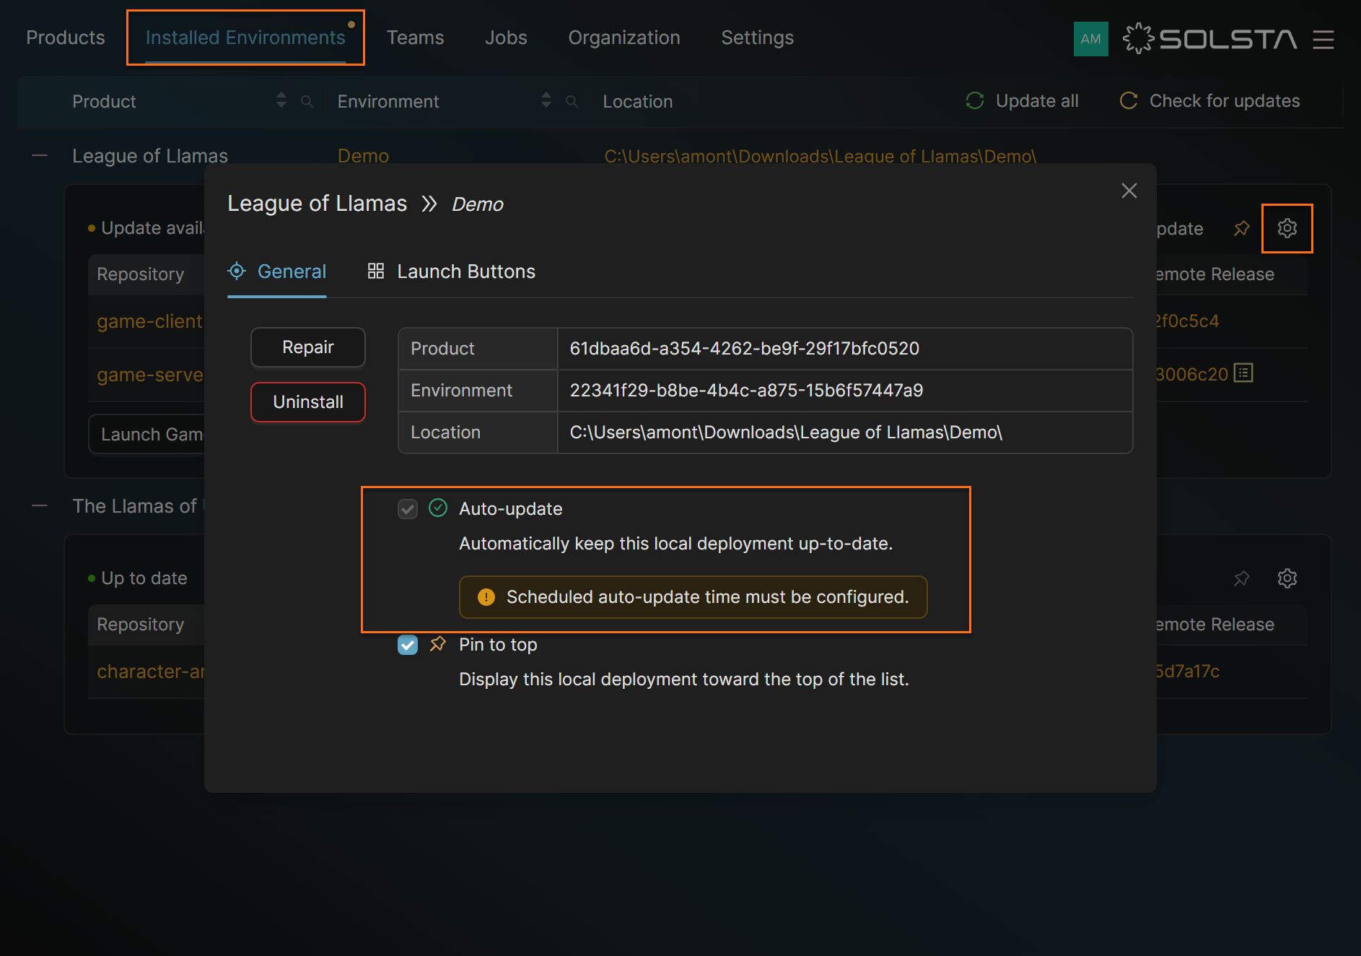Click the pin icon beside Pin to top

click(438, 644)
